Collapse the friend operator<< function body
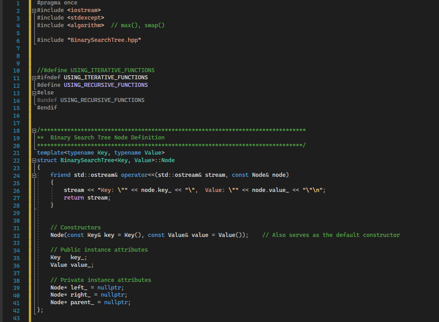The image size is (439, 322). tap(34, 175)
